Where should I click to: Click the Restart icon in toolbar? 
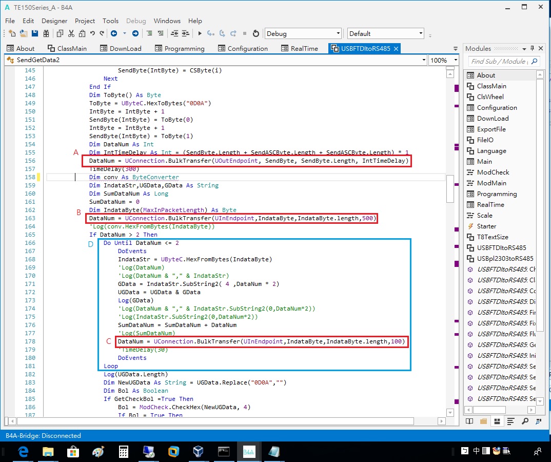point(256,34)
